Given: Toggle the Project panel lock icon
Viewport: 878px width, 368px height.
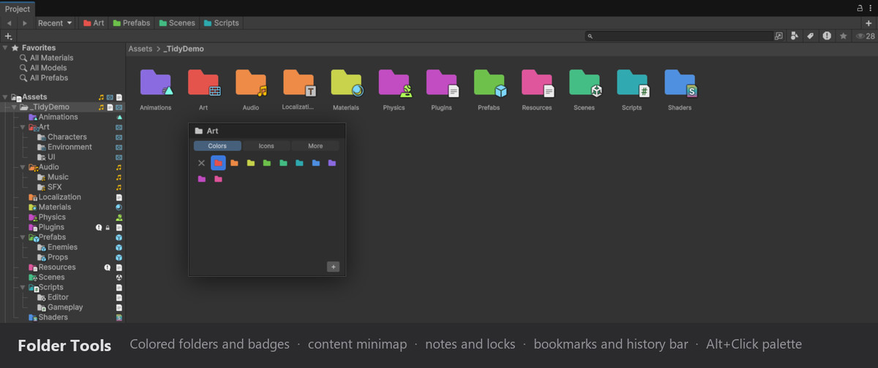Looking at the screenshot, I should click(860, 7).
